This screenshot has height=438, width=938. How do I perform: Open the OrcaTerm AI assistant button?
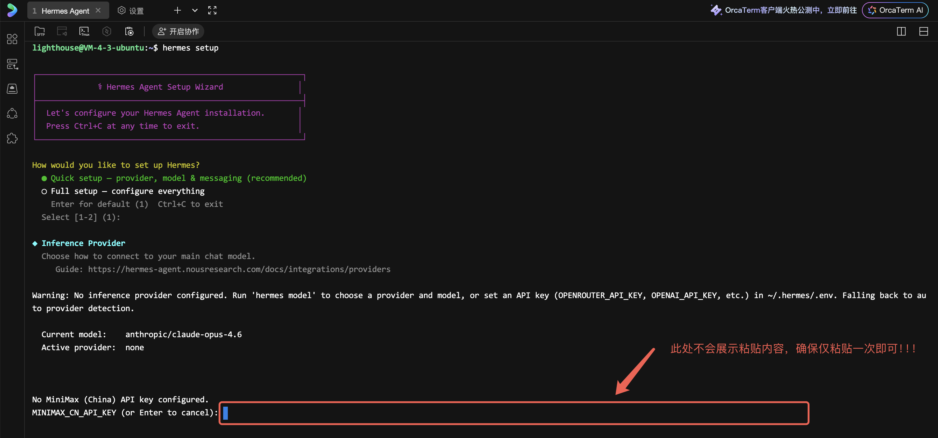[x=895, y=10]
